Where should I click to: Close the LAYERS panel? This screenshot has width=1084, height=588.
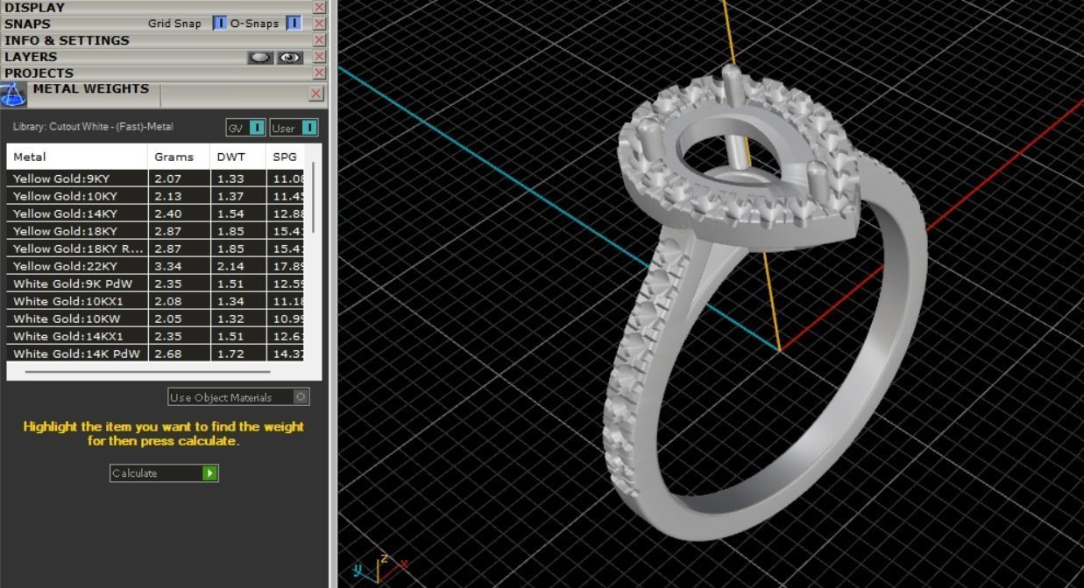[320, 57]
